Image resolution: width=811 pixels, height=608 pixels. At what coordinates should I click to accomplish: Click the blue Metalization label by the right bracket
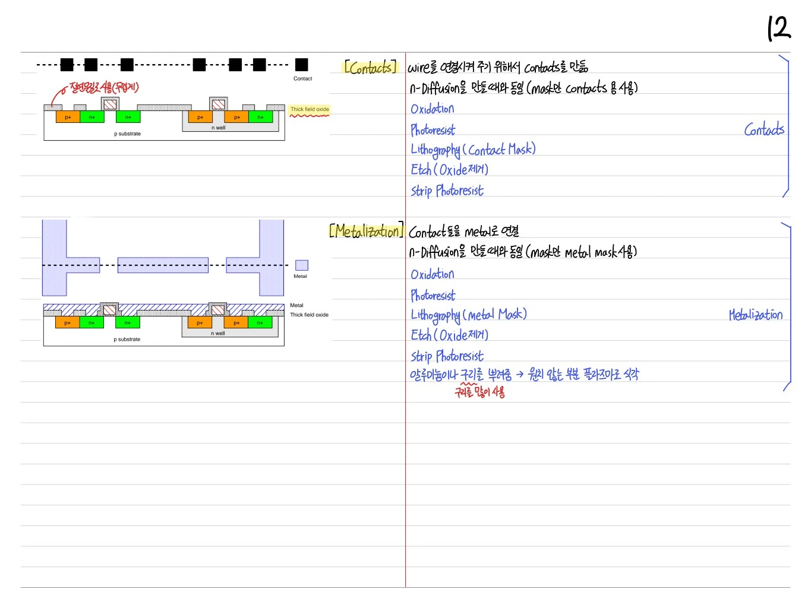[756, 315]
